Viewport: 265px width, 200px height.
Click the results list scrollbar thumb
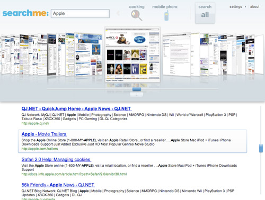point(261,148)
